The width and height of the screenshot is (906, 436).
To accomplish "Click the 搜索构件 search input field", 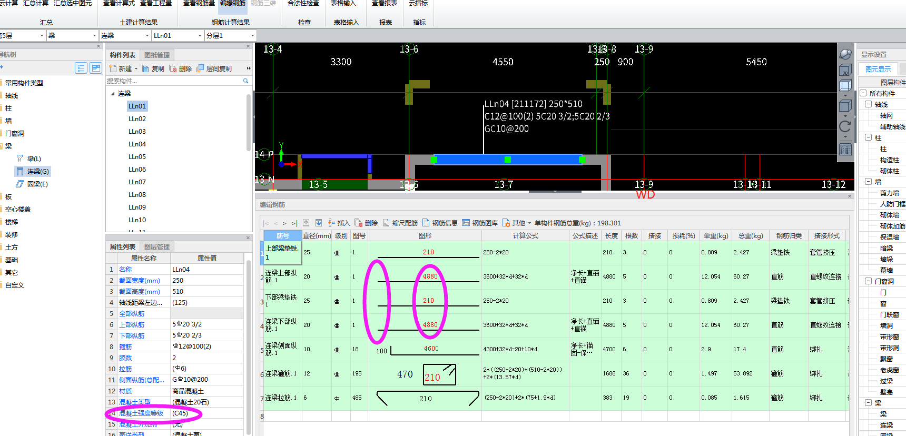I will [x=174, y=81].
